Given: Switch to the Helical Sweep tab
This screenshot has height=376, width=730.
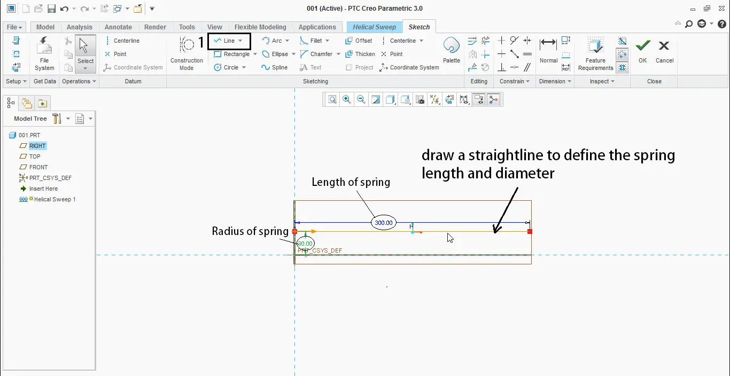Looking at the screenshot, I should pos(374,27).
